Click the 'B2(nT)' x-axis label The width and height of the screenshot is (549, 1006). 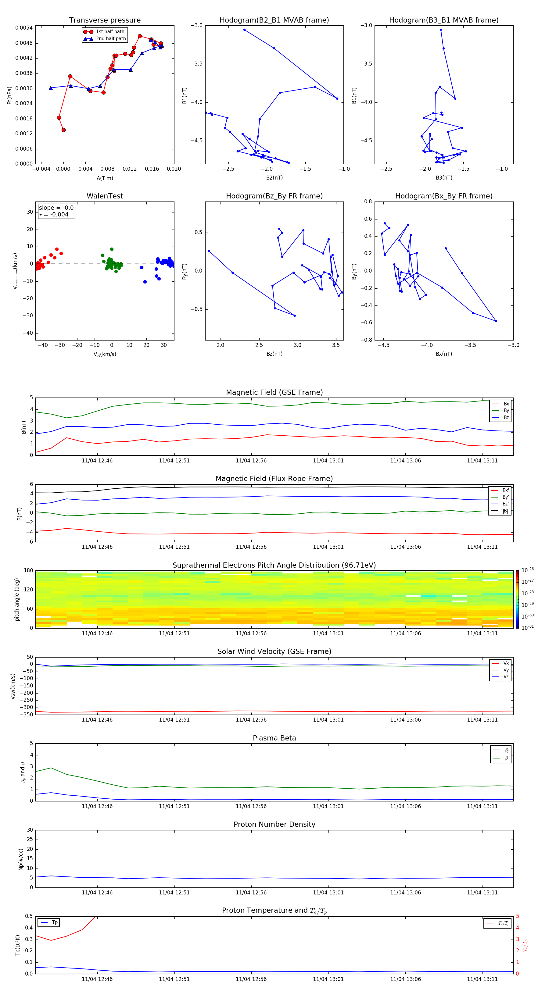[x=274, y=178]
